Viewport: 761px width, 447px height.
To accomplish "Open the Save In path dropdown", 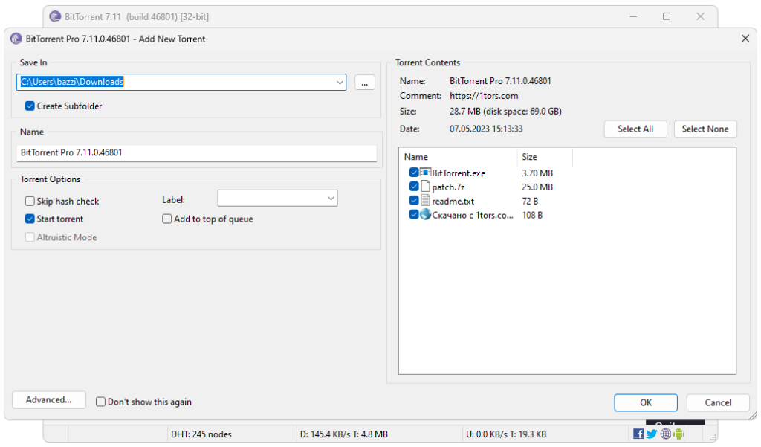I will pos(340,82).
